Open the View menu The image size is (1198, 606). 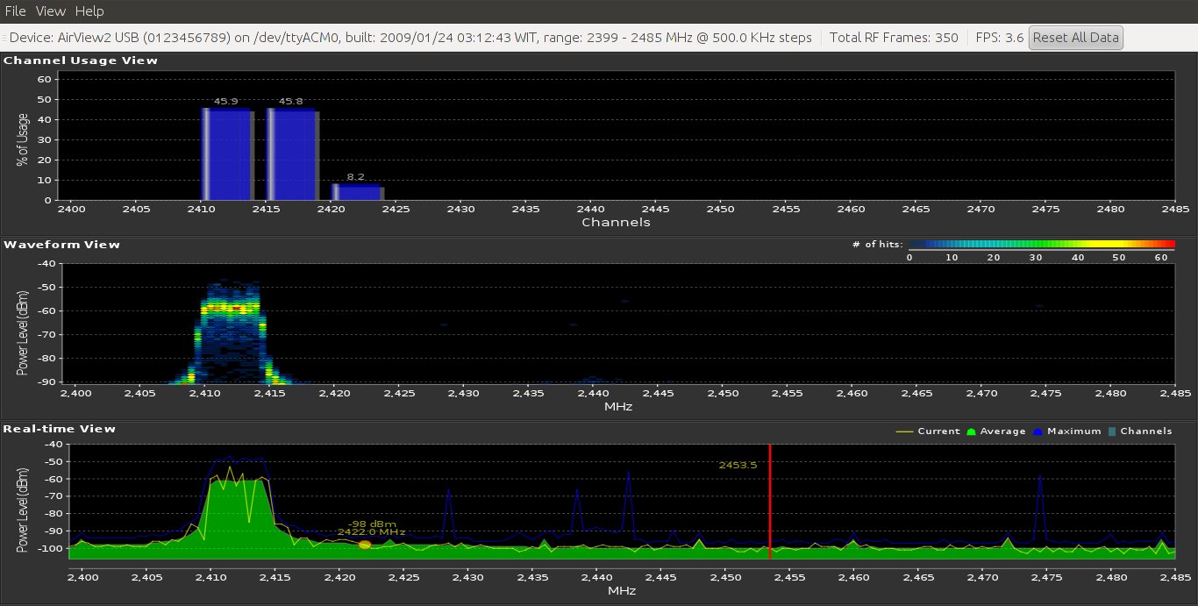coord(51,11)
